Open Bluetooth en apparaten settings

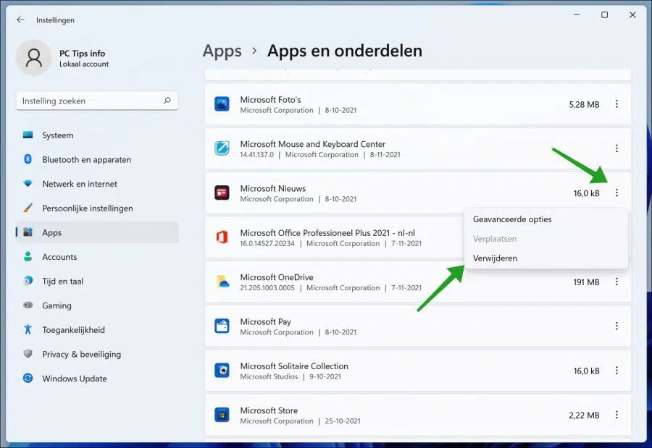(97, 159)
